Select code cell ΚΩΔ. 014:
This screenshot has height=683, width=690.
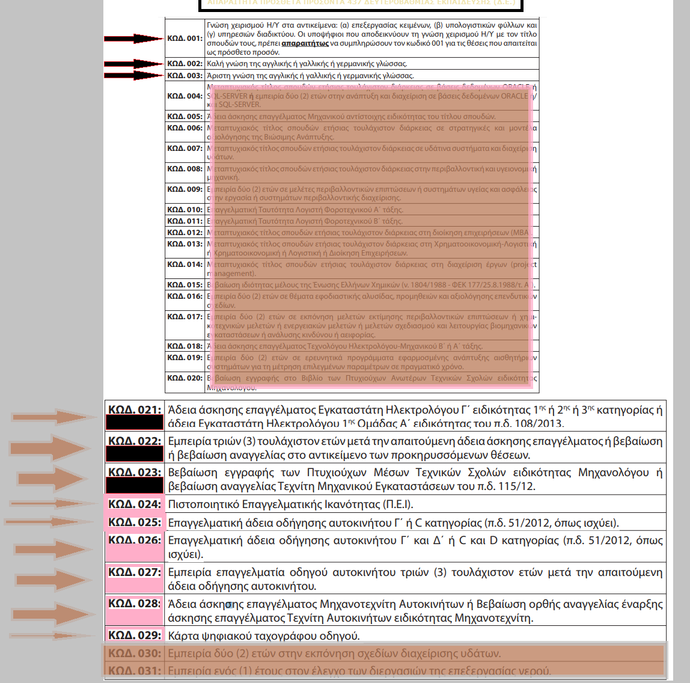[185, 268]
